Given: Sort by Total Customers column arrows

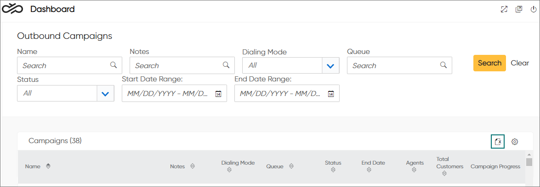Looking at the screenshot, I should [444, 173].
